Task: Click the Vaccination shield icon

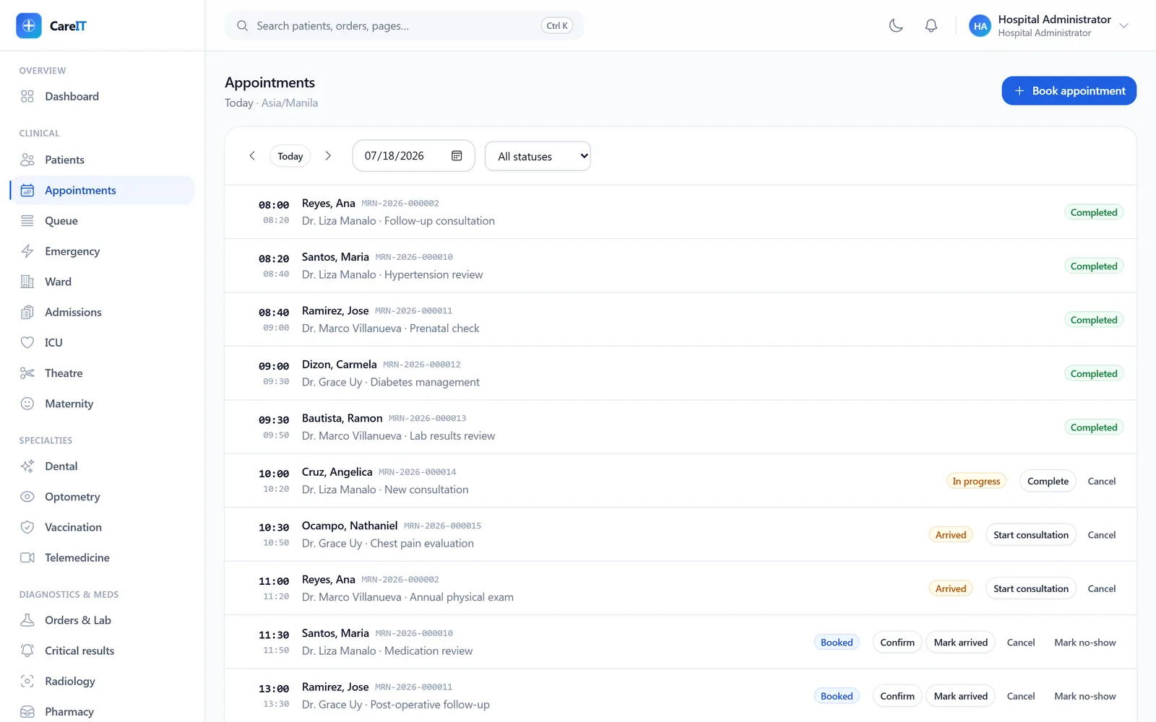Action: (27, 527)
